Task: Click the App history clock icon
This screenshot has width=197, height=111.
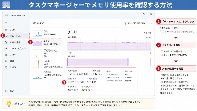Action: [x=6, y=42]
